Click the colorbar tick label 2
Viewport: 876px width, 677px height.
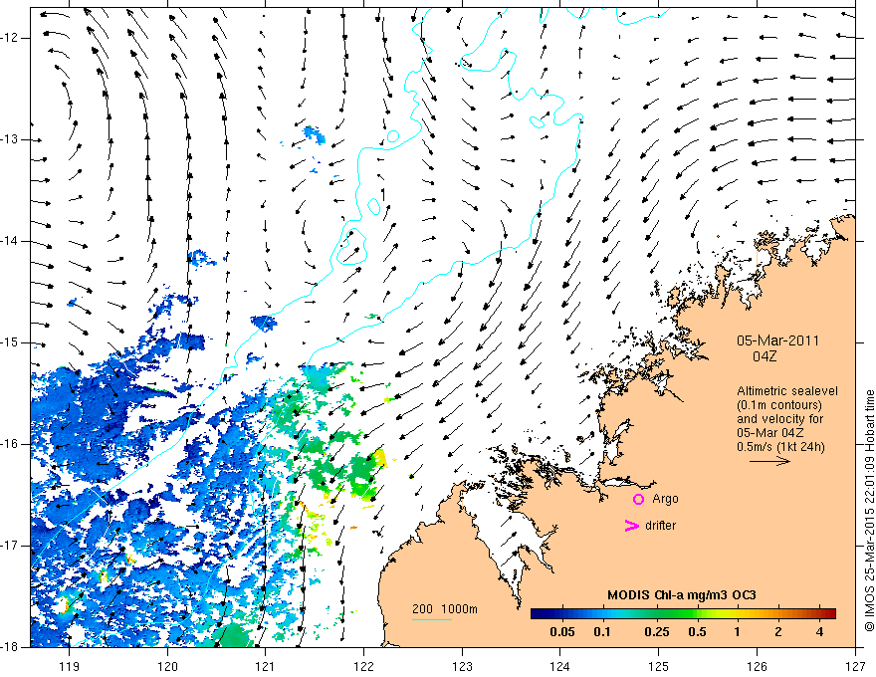(778, 632)
